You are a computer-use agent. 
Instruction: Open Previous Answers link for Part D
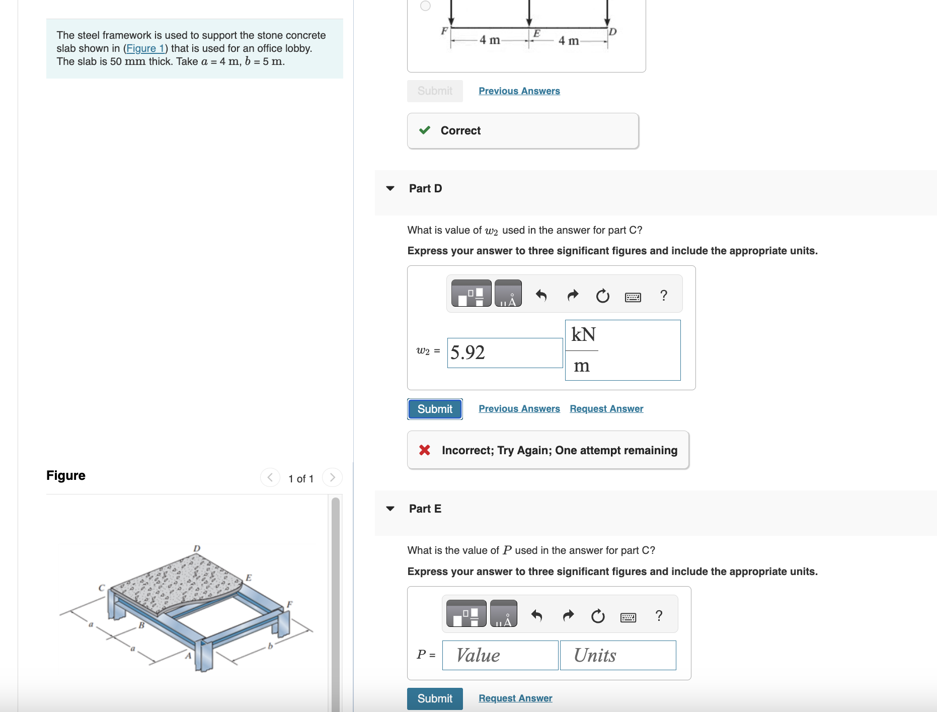[x=519, y=409]
